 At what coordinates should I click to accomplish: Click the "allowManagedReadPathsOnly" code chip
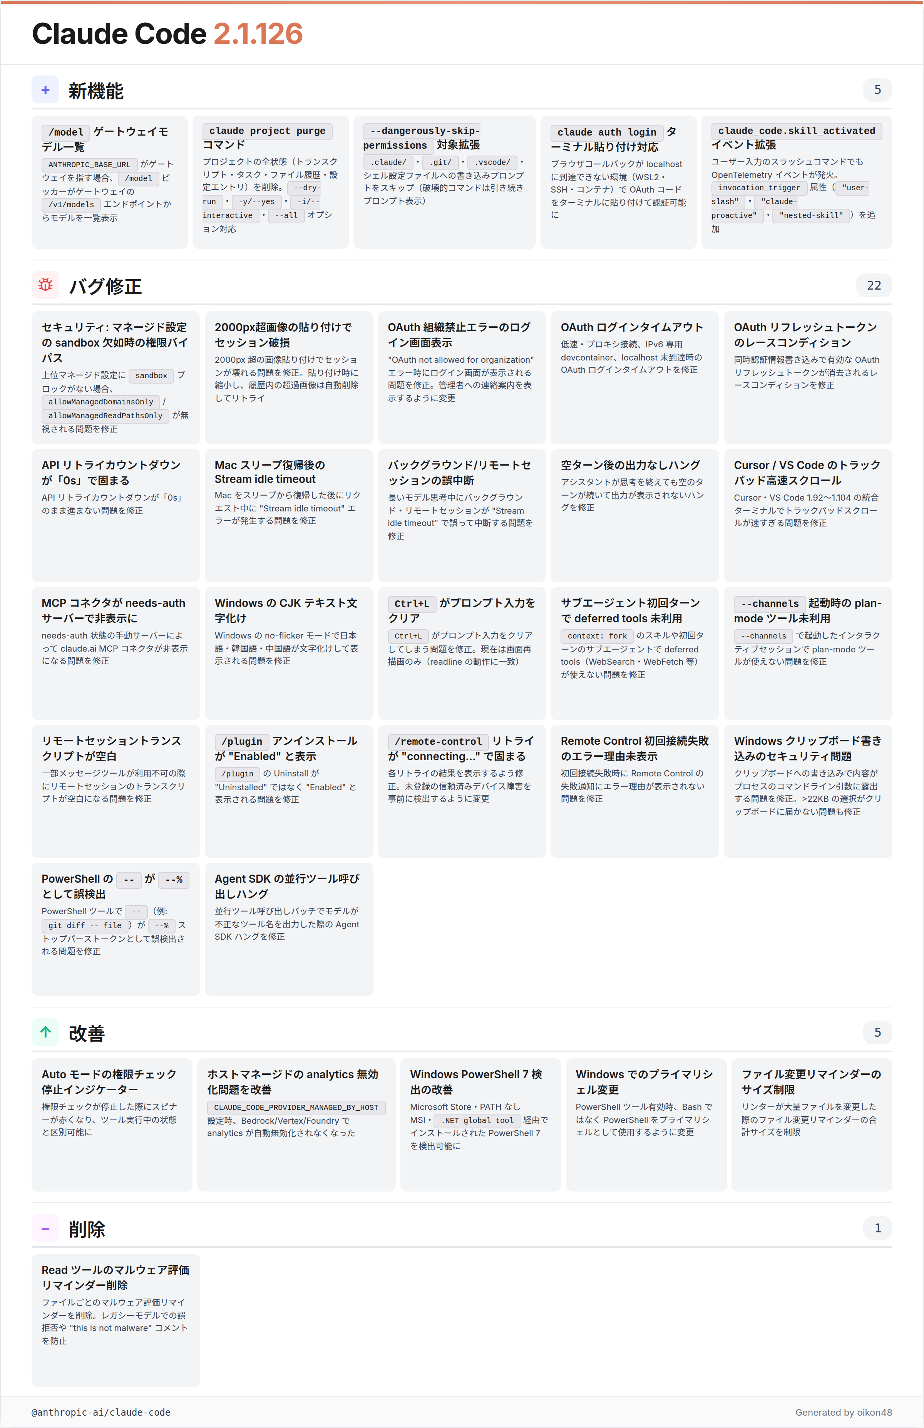click(x=105, y=416)
